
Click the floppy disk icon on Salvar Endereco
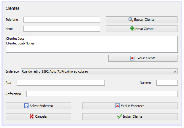click(x=26, y=106)
